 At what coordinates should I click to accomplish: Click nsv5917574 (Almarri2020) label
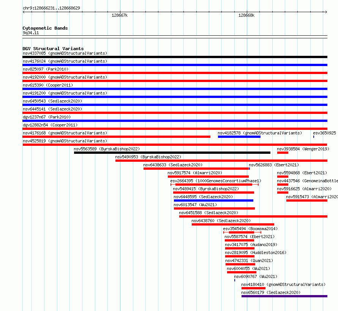pyautogui.click(x=195, y=173)
